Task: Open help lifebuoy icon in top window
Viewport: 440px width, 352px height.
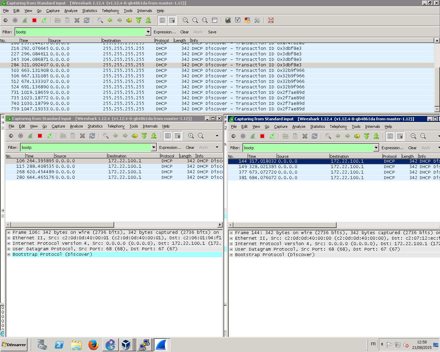Action: (271, 20)
